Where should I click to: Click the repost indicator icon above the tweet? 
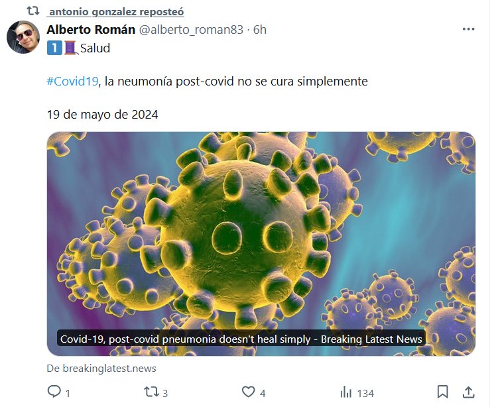[33, 11]
